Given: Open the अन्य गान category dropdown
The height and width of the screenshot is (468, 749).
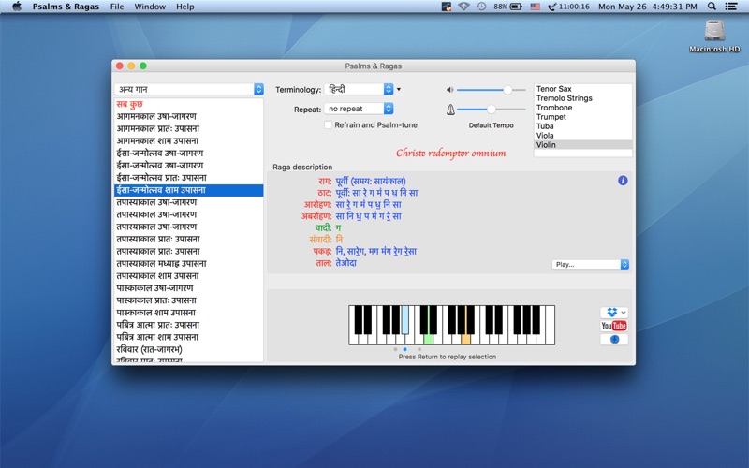Looking at the screenshot, I should (189, 90).
